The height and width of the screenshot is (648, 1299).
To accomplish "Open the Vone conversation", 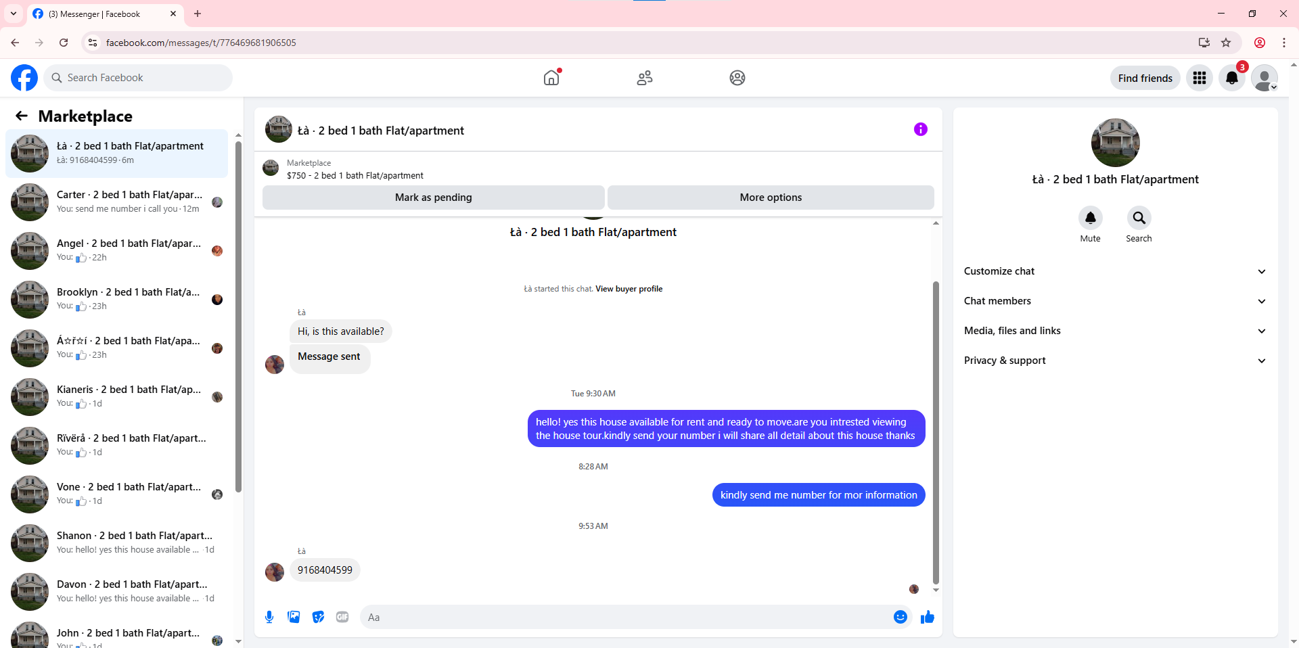I will (x=117, y=494).
